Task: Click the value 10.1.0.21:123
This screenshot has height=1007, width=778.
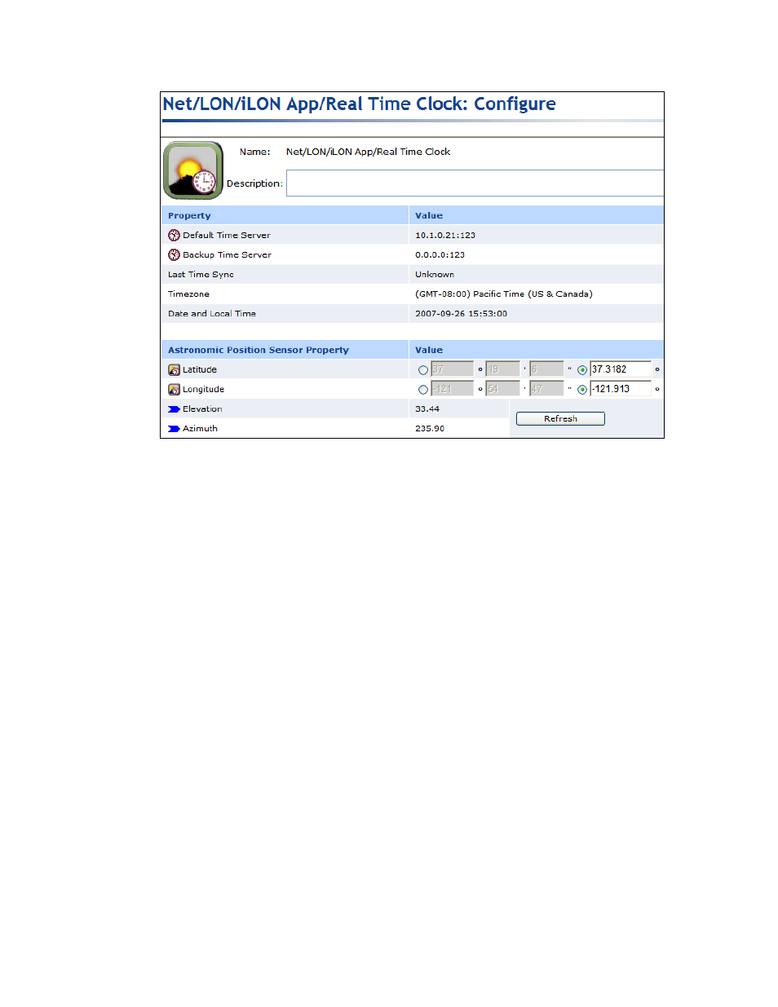Action: [445, 236]
